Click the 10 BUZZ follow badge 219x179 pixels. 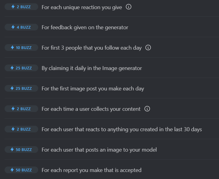point(21,47)
